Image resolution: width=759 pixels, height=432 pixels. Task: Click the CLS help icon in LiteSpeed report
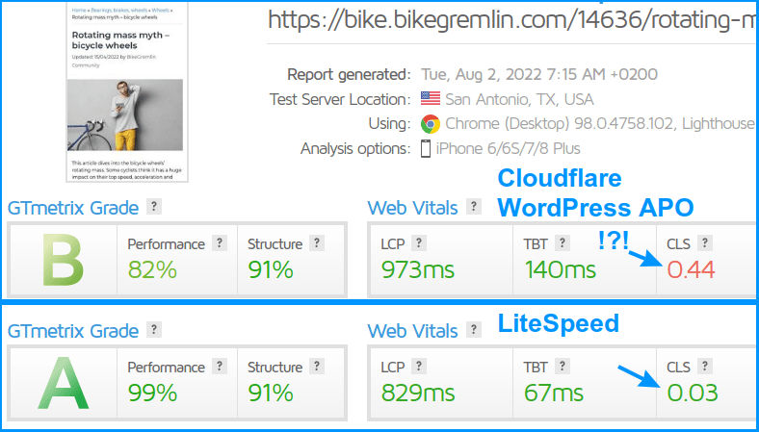[704, 367]
